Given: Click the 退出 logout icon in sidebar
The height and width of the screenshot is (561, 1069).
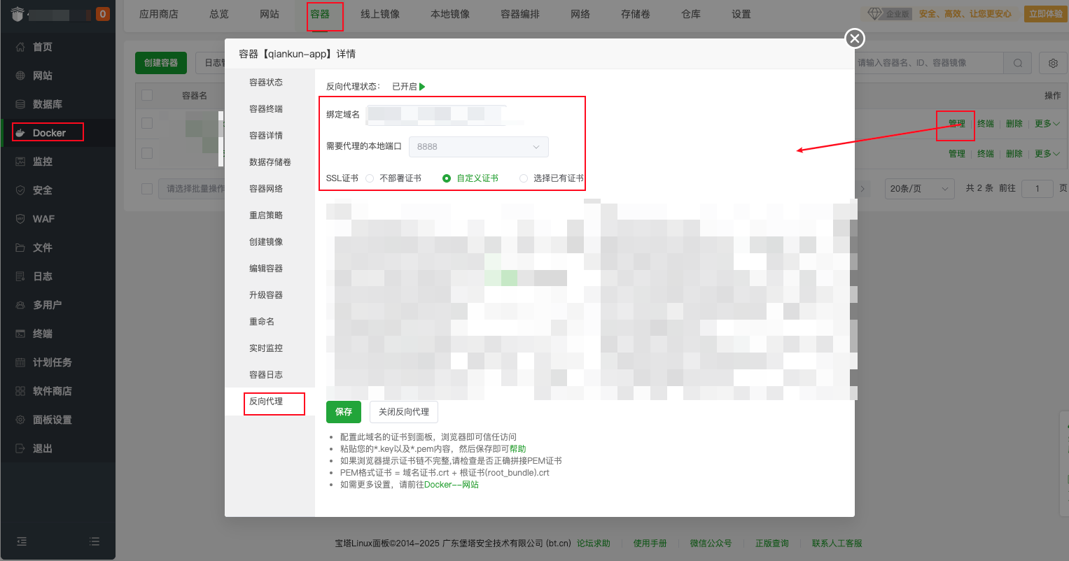Looking at the screenshot, I should point(20,448).
